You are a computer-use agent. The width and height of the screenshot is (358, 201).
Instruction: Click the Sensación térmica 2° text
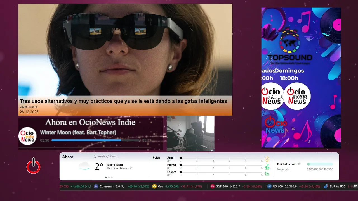119,168
